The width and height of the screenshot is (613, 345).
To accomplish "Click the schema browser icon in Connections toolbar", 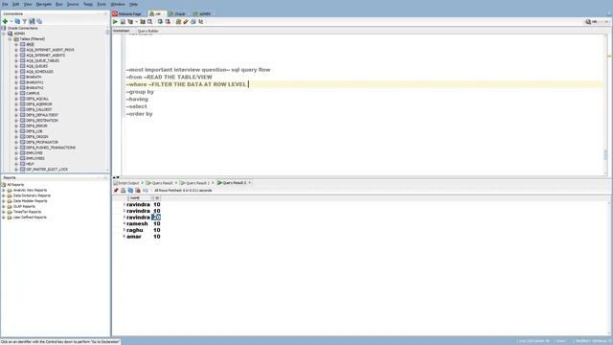I will click(32, 21).
